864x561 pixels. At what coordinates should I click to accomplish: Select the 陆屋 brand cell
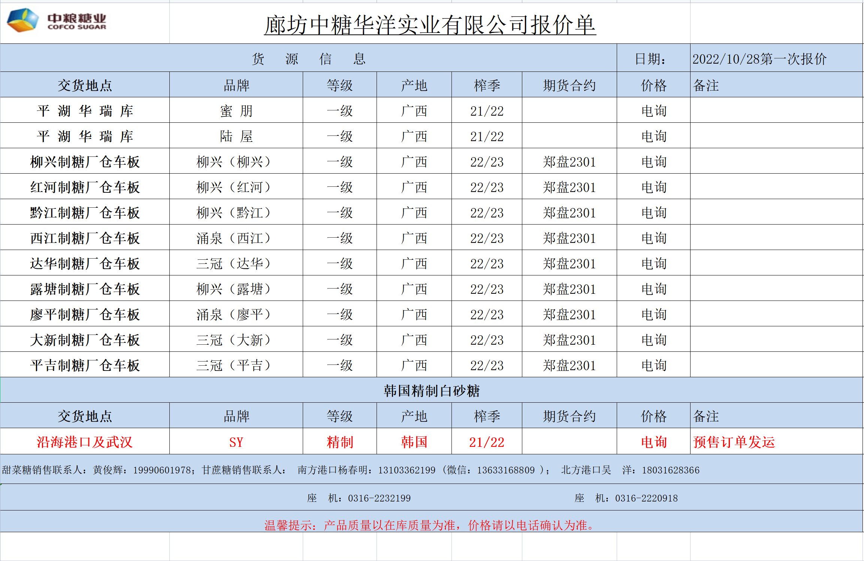tap(236, 136)
